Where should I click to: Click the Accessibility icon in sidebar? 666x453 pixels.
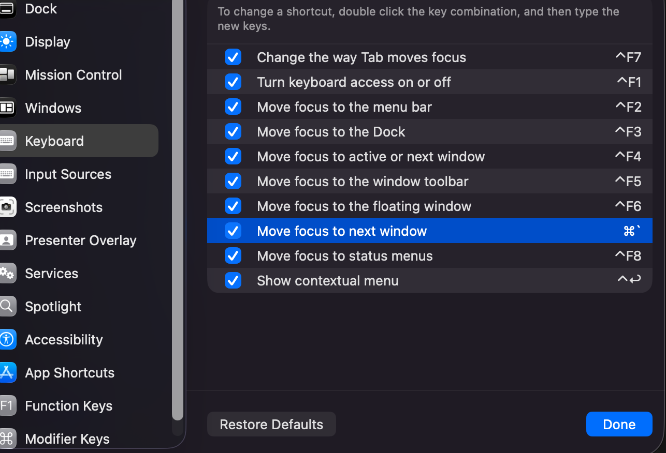[x=7, y=340]
